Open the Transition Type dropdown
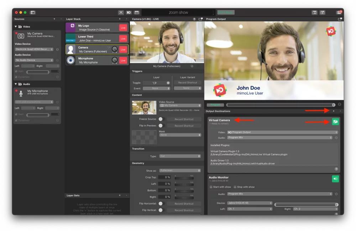 180,156
